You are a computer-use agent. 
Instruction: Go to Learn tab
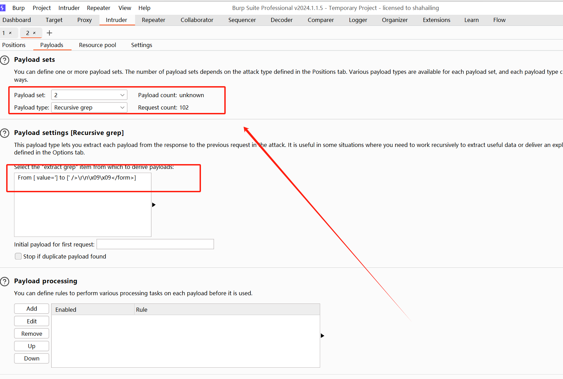click(x=472, y=20)
